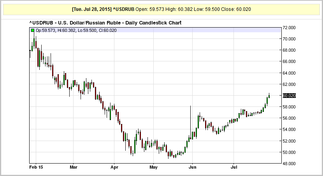Click the 62.000 price axis label
This screenshot has width=323, height=176.
tap(289, 84)
